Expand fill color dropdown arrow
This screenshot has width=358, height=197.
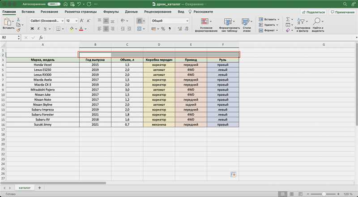(76, 29)
